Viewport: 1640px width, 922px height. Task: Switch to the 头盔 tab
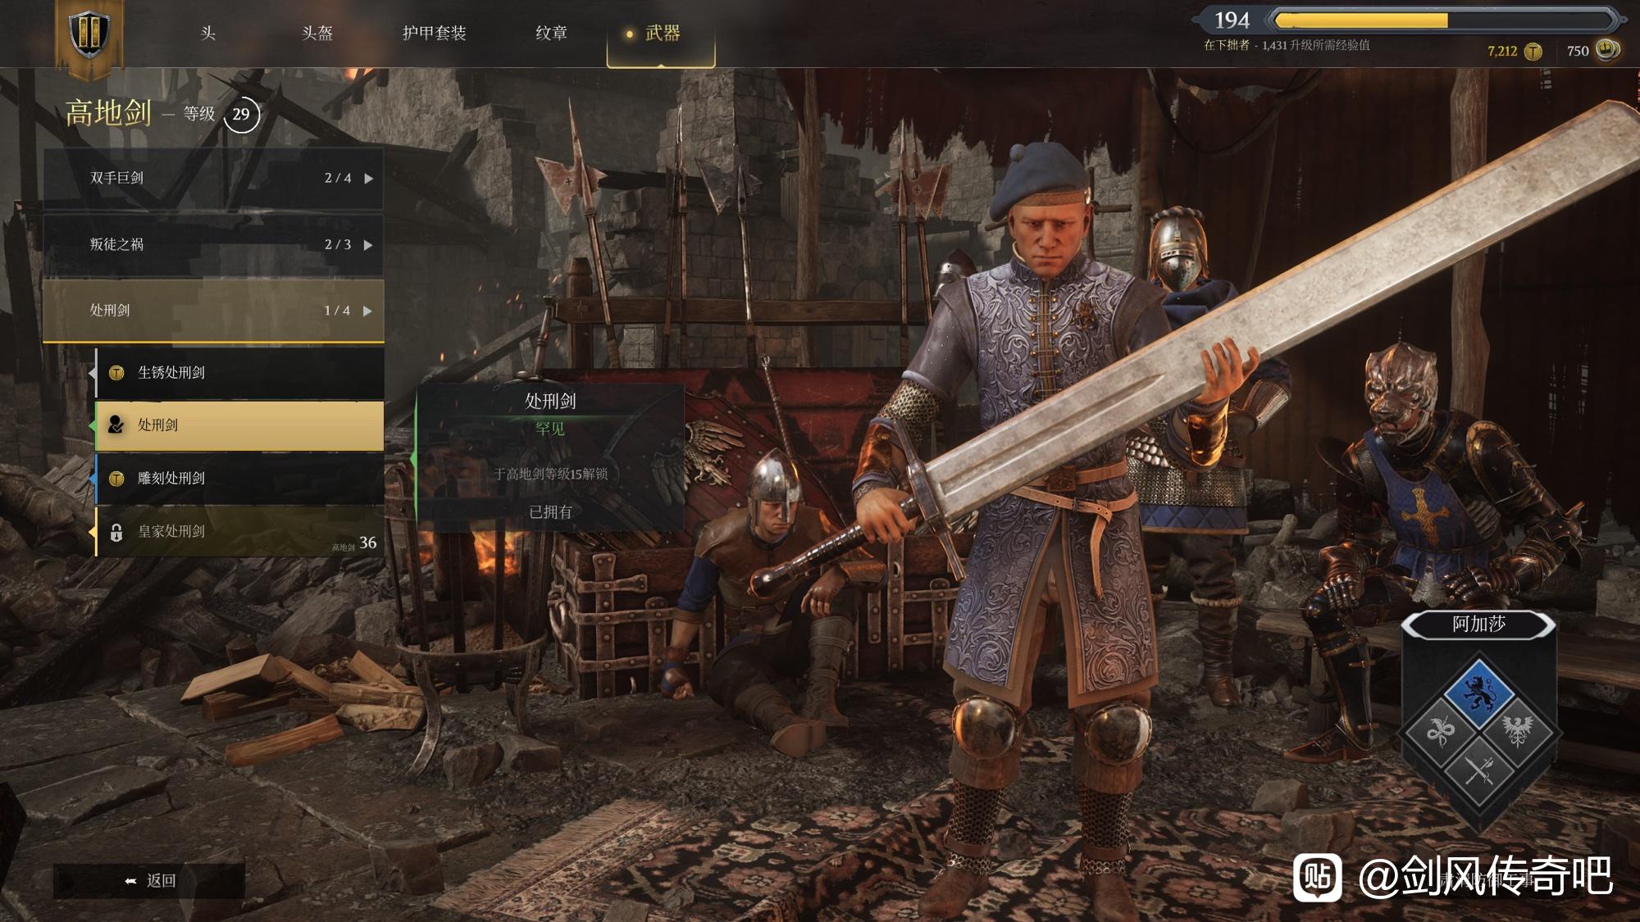(317, 33)
